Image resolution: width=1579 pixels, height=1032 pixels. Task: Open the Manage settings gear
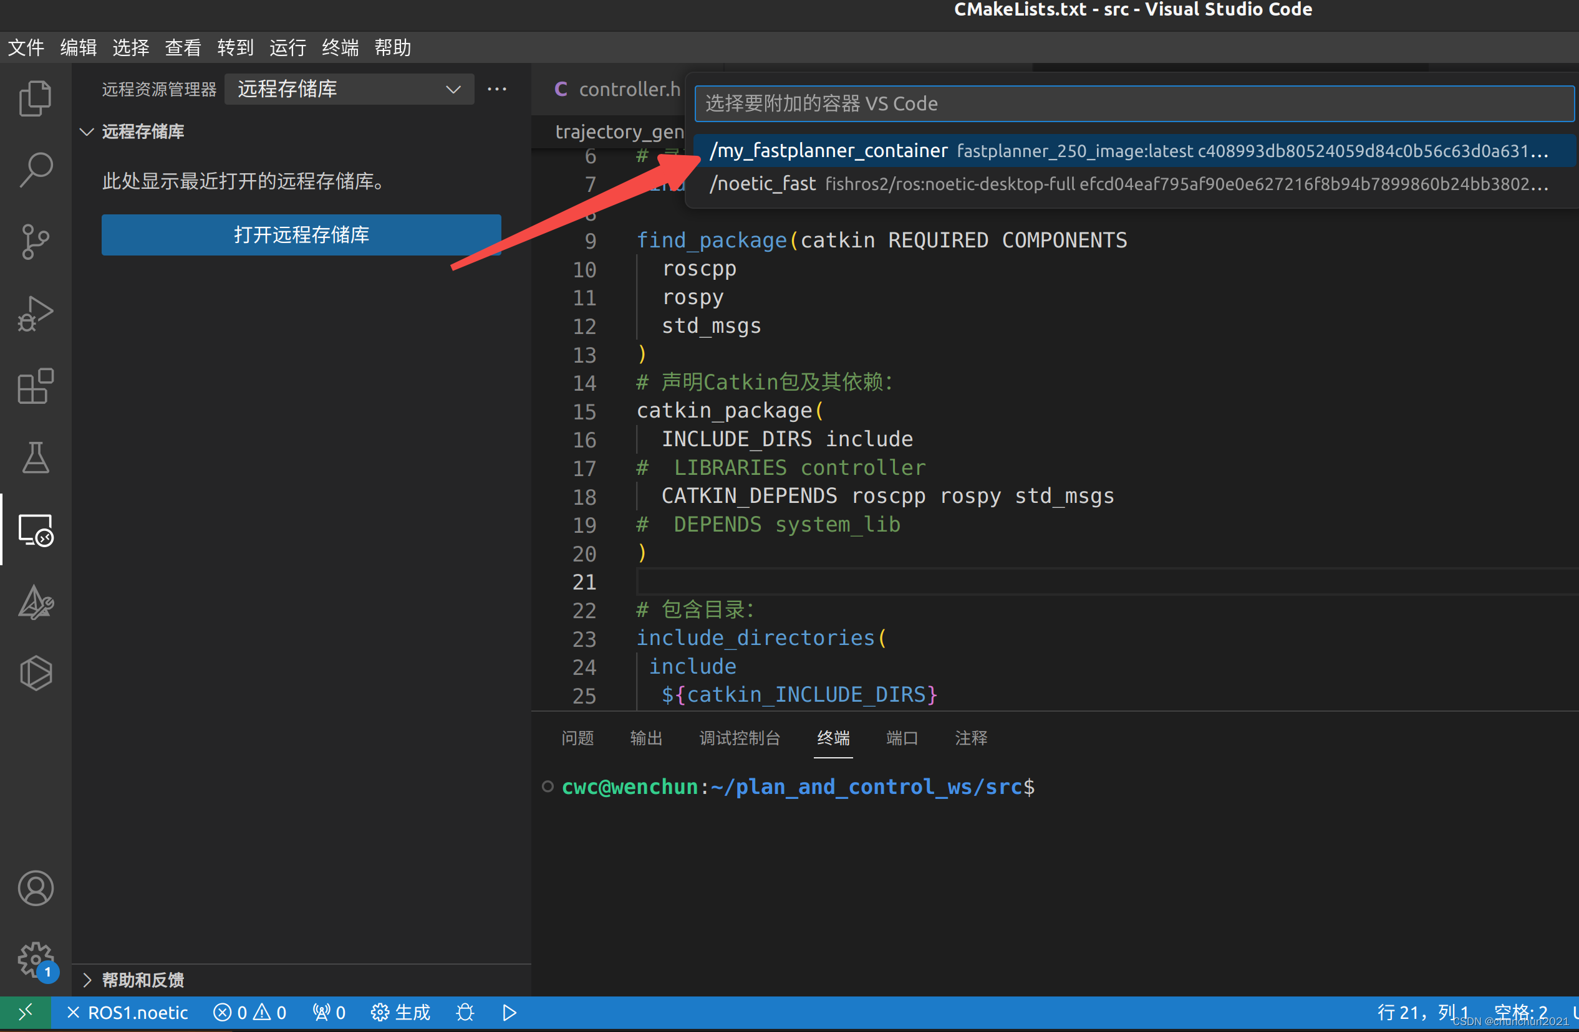[x=35, y=960]
